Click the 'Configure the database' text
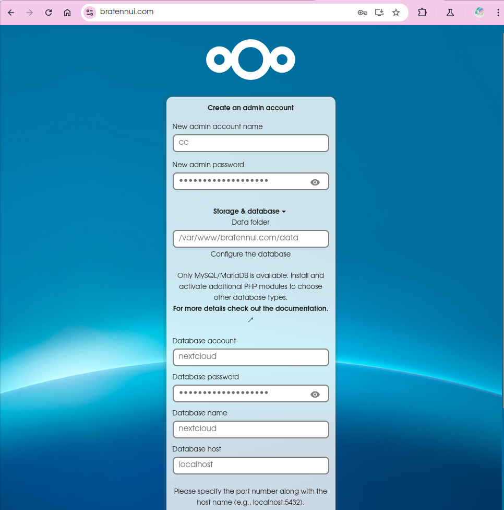Screen dimensions: 504x510 pos(250,254)
